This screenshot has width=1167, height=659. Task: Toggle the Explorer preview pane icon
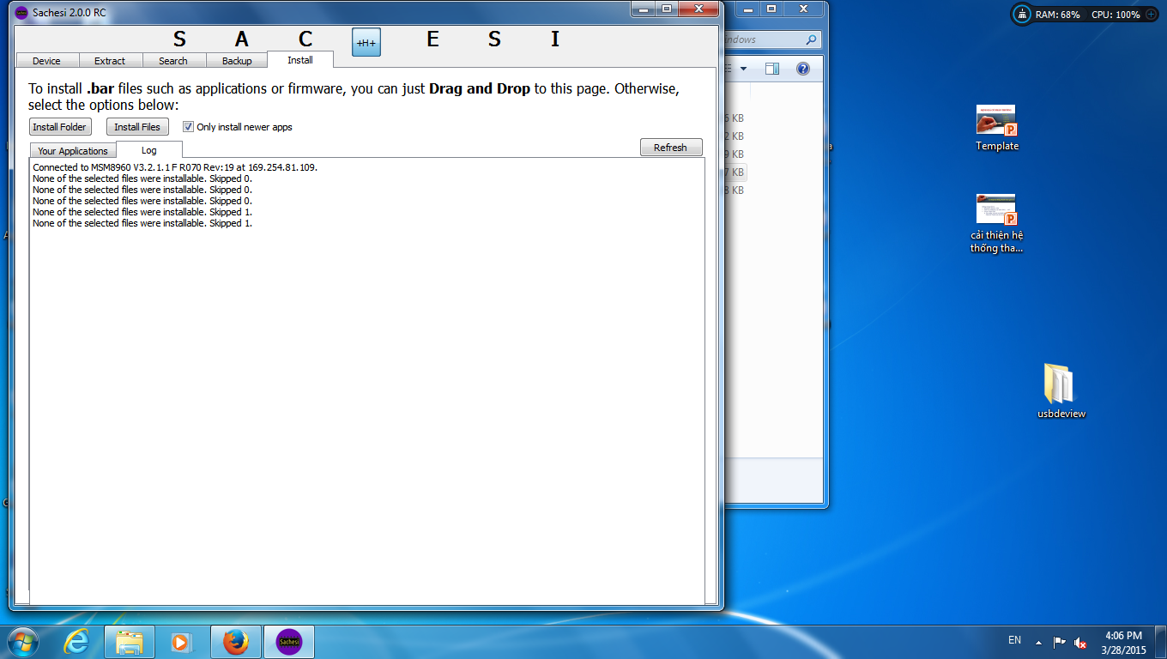pos(772,69)
